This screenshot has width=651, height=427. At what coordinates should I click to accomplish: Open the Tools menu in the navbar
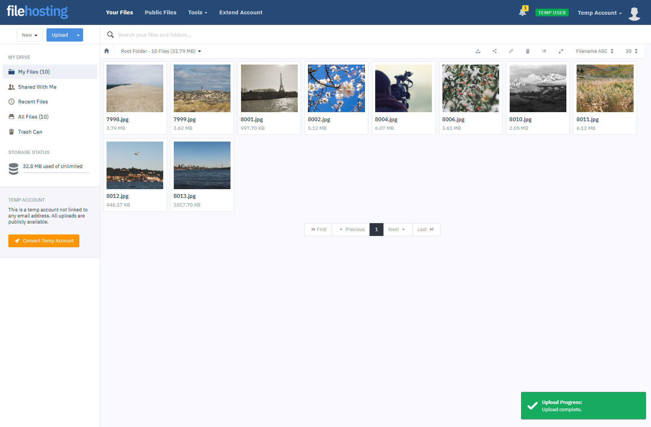(198, 12)
